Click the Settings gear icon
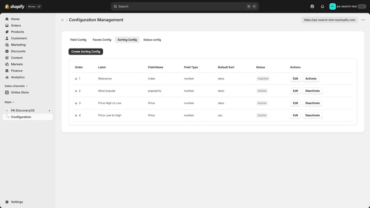This screenshot has height=208, width=370. 7,202
